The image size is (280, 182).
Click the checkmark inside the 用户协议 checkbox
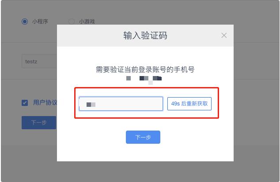tap(25, 103)
